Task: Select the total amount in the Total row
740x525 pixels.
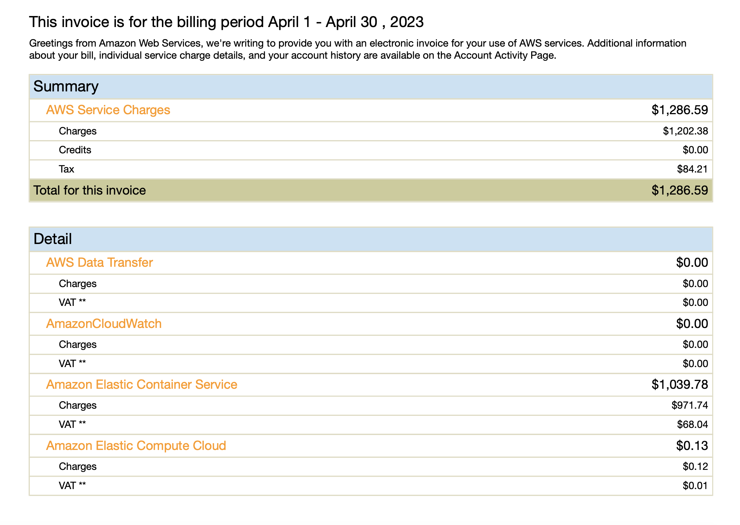Action: (680, 190)
